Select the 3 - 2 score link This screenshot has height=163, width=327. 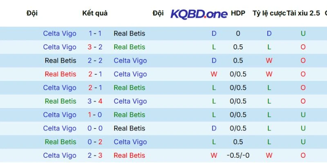(x=95, y=47)
